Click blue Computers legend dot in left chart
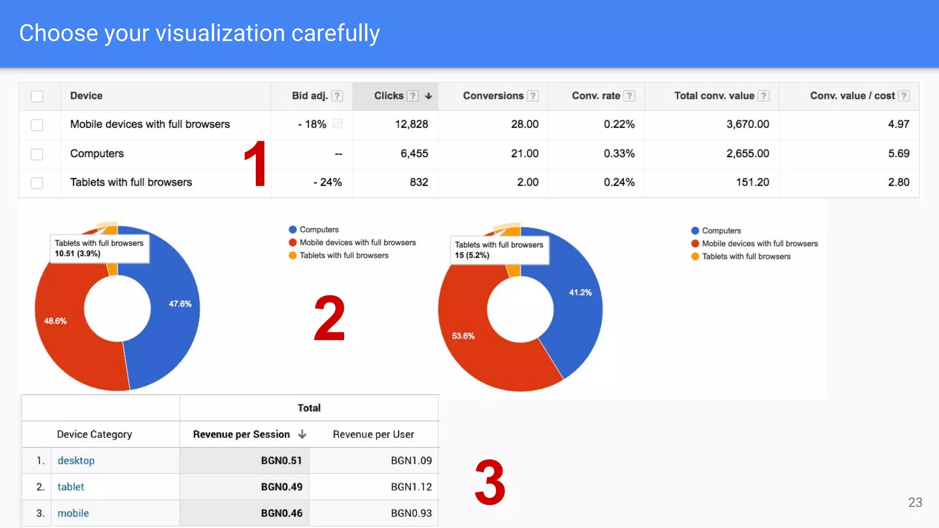Viewport: 939px width, 528px height. 293,230
